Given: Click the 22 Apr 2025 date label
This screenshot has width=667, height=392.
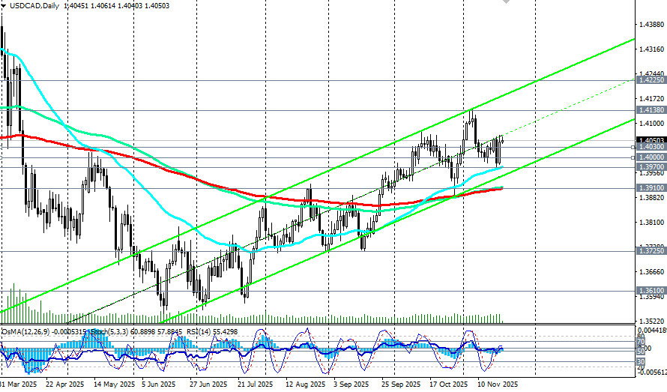Looking at the screenshot, I should 64,385.
